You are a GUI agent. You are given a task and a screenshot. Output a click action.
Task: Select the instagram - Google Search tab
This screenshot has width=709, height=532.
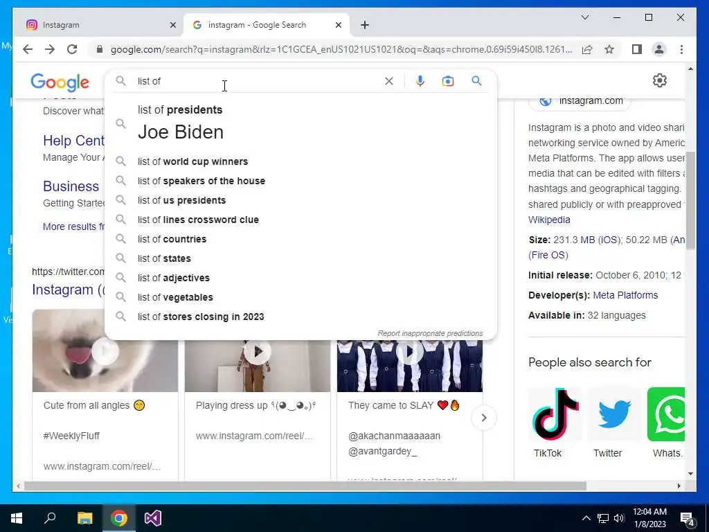pyautogui.click(x=267, y=25)
